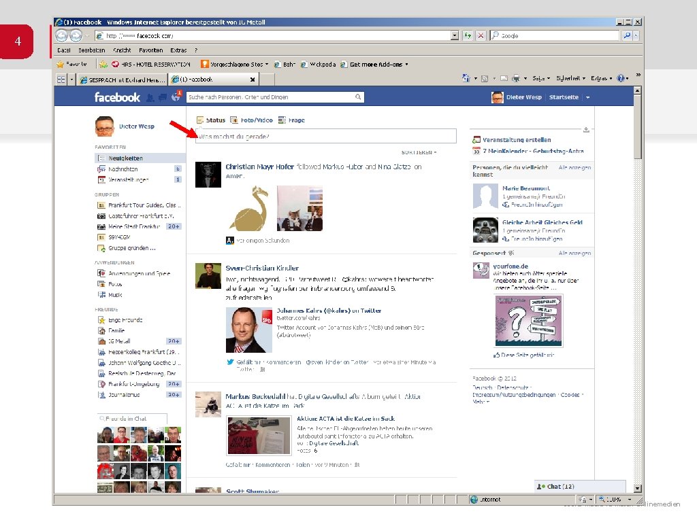Open the tab list dropdown arrow
697x522 pixels.
tap(71, 80)
